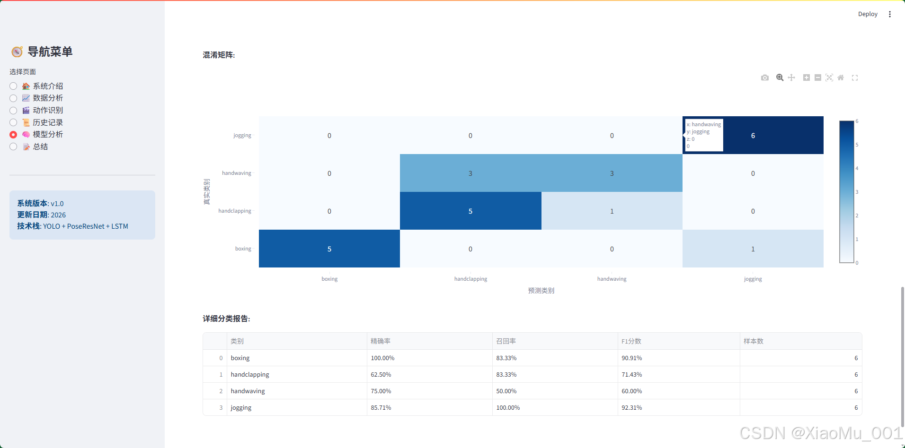
Task: Select the chart pan tool
Action: [791, 78]
